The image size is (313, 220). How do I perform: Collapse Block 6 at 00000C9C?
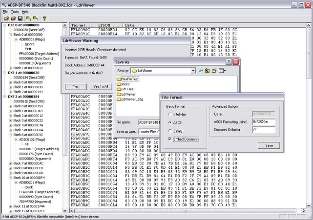coord(10,135)
